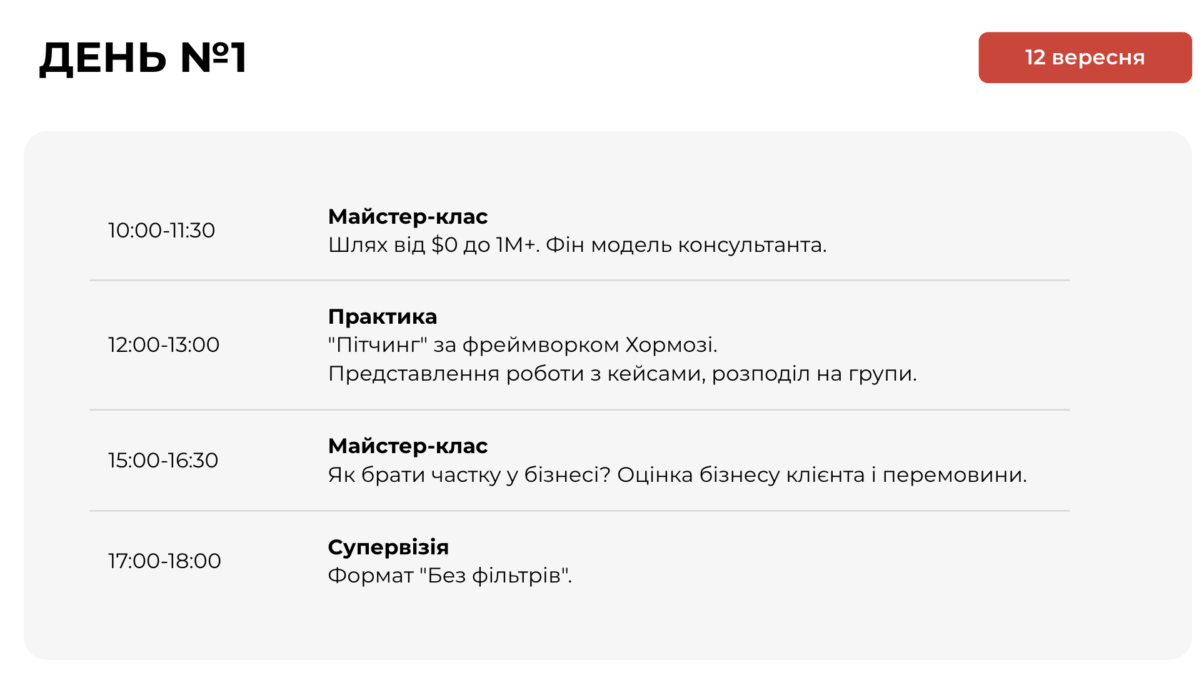Click the "ДЕНЬ №1" heading

coord(143,57)
